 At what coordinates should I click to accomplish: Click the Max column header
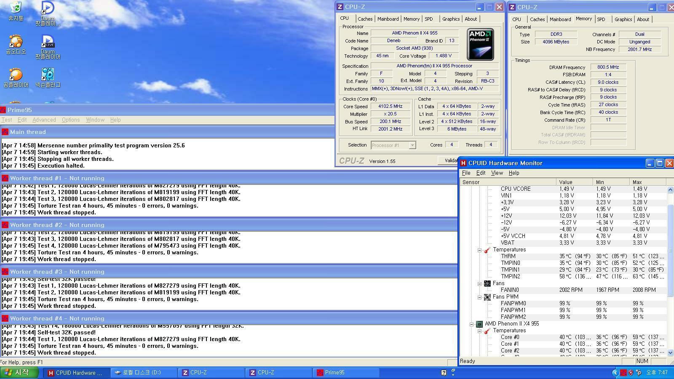tap(648, 182)
